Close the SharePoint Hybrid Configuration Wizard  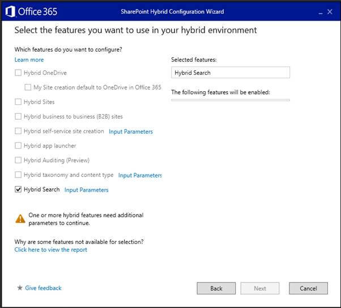click(330, 11)
